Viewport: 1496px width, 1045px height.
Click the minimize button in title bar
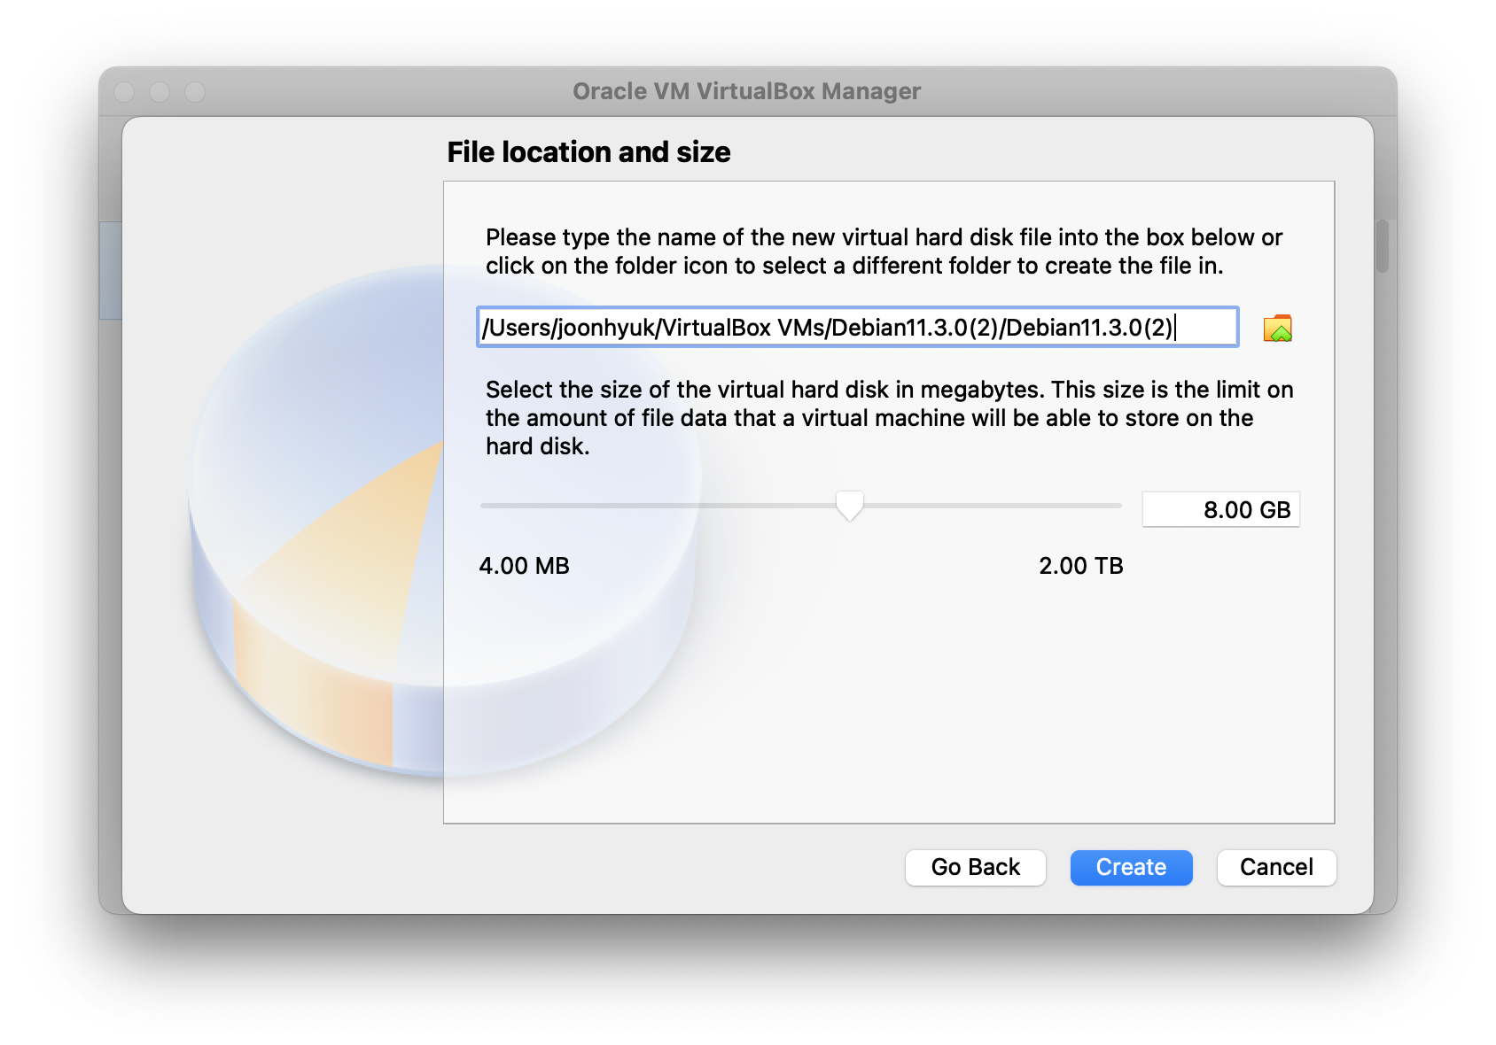point(160,92)
